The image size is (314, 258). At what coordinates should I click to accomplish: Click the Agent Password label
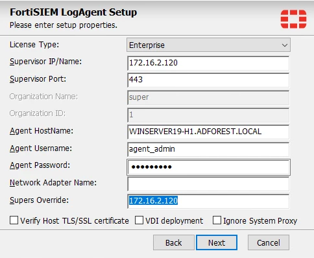(x=40, y=165)
